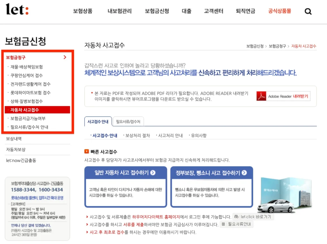This screenshot has width=327, height=244.
Task: Open the site search magnifier icon
Action: click(308, 11)
